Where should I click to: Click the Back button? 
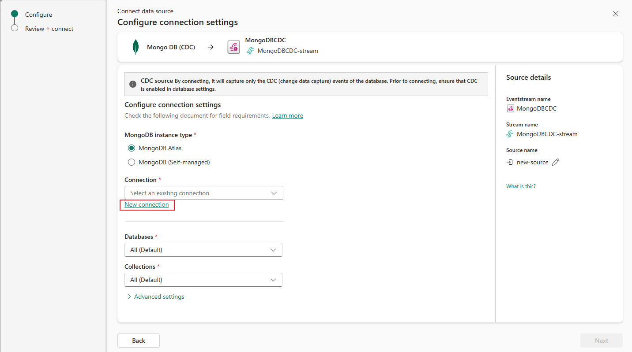click(x=139, y=341)
